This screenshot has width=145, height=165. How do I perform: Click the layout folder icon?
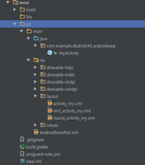pyautogui.click(x=43, y=96)
